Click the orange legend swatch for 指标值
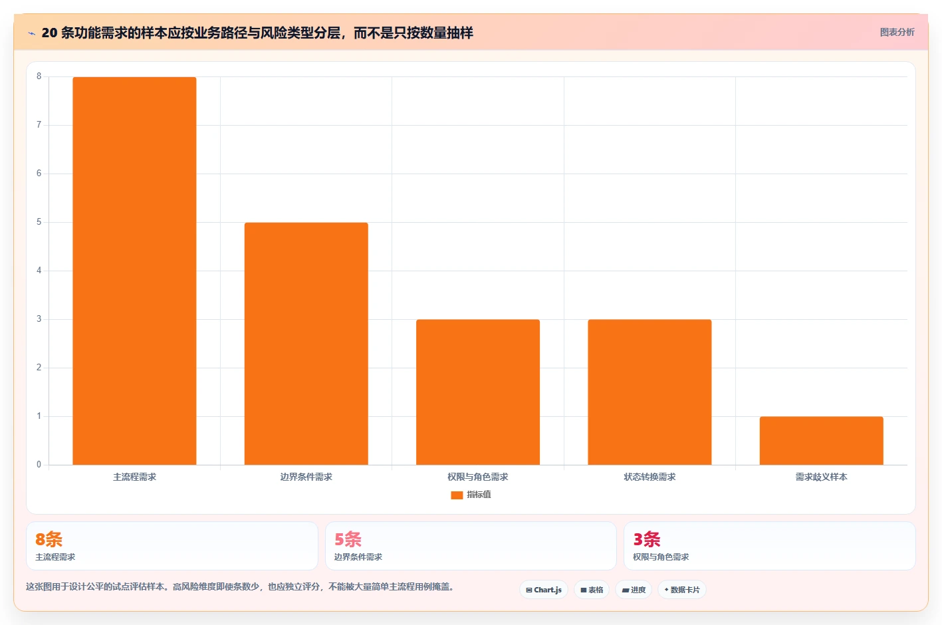This screenshot has height=625, width=942. click(457, 495)
